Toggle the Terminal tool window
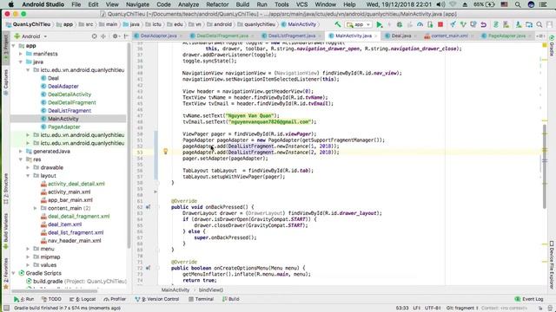This screenshot has height=312, width=556. pos(201,299)
